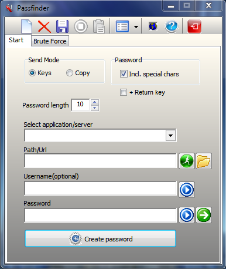Click the green running man launch icon
Image resolution: width=226 pixels, height=269 pixels.
coord(187,161)
